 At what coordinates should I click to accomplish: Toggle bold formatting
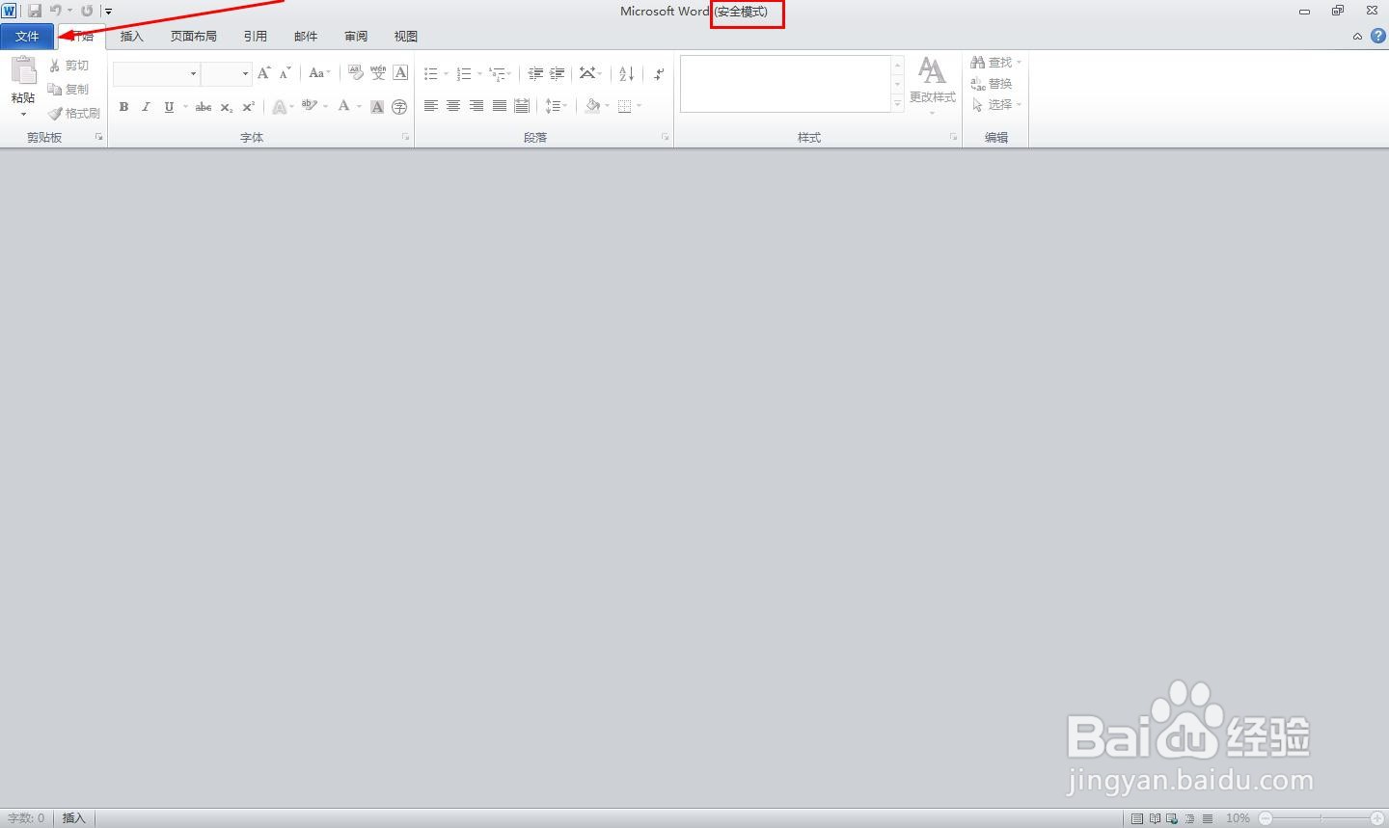pos(123,107)
